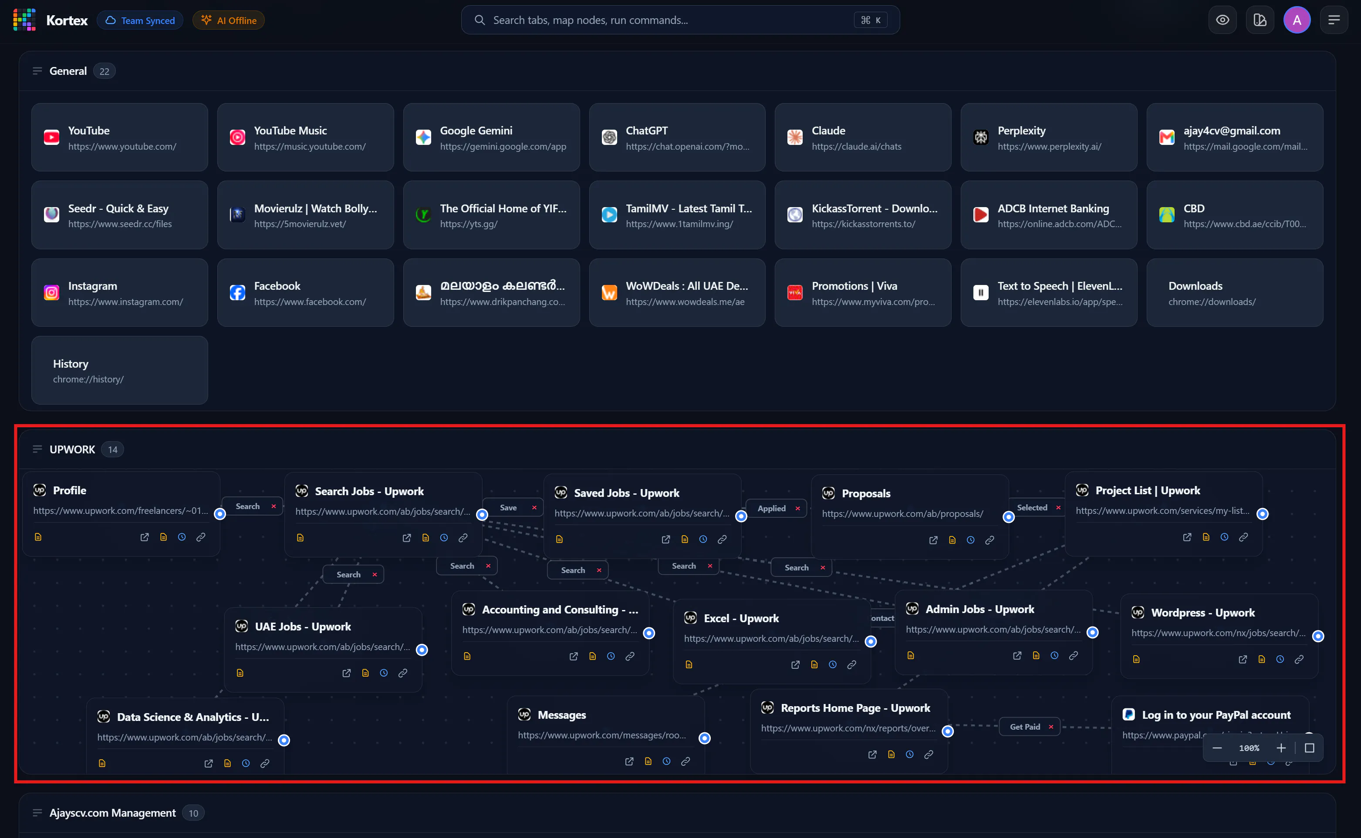Open Proposals node external-link icon
Viewport: 1361px width, 838px height.
pos(933,540)
